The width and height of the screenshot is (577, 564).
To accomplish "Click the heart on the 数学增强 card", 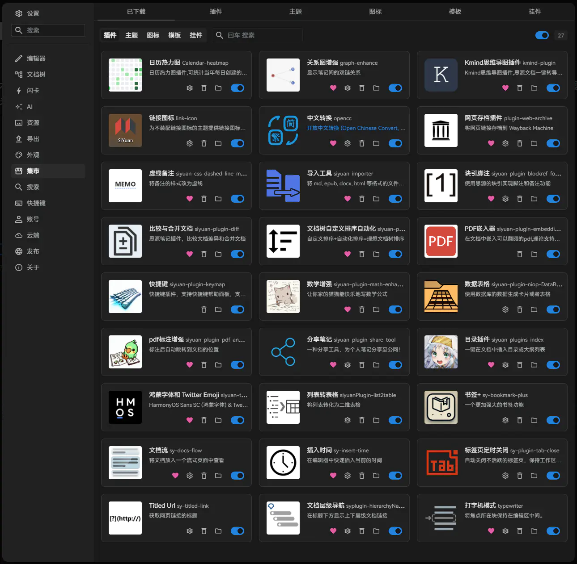I will 348,309.
